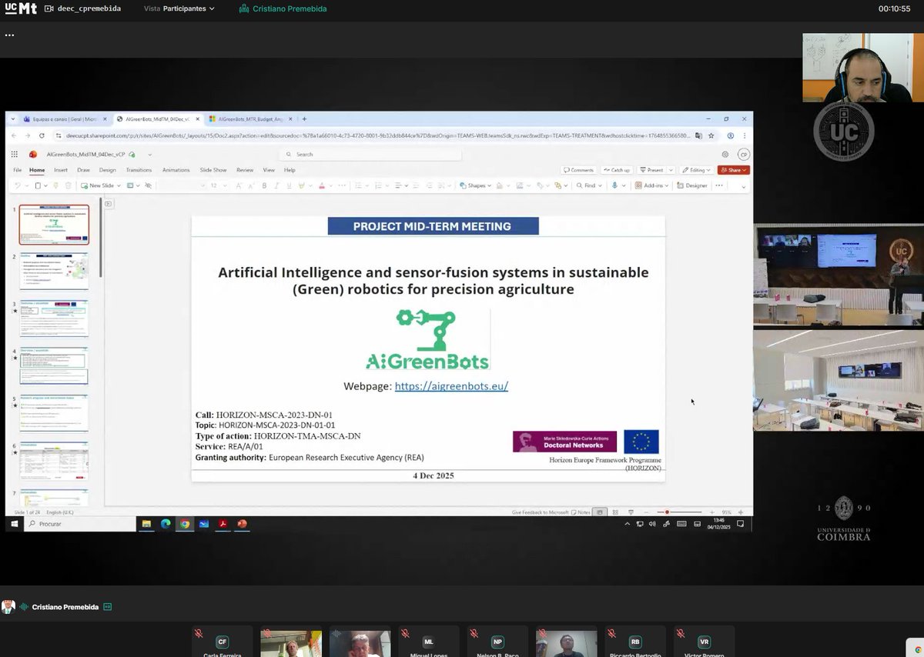
Task: Select slide 4 thumbnail
Action: pos(54,366)
